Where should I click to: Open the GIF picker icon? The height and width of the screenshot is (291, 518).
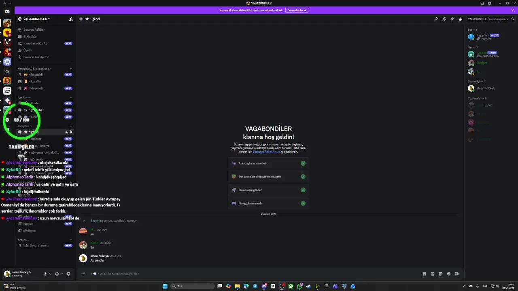click(x=433, y=274)
